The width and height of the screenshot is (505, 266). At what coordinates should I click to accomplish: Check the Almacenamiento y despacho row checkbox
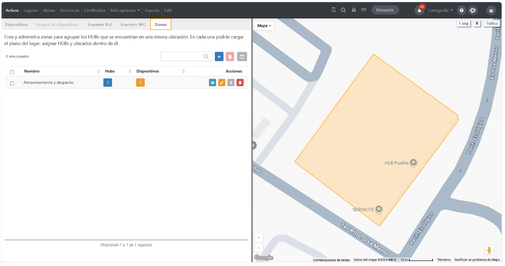(12, 83)
